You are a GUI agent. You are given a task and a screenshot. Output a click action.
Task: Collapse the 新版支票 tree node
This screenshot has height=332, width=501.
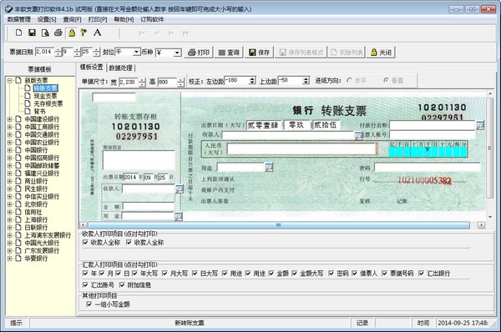[9, 80]
